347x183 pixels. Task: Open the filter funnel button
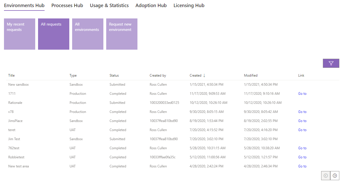(331, 63)
